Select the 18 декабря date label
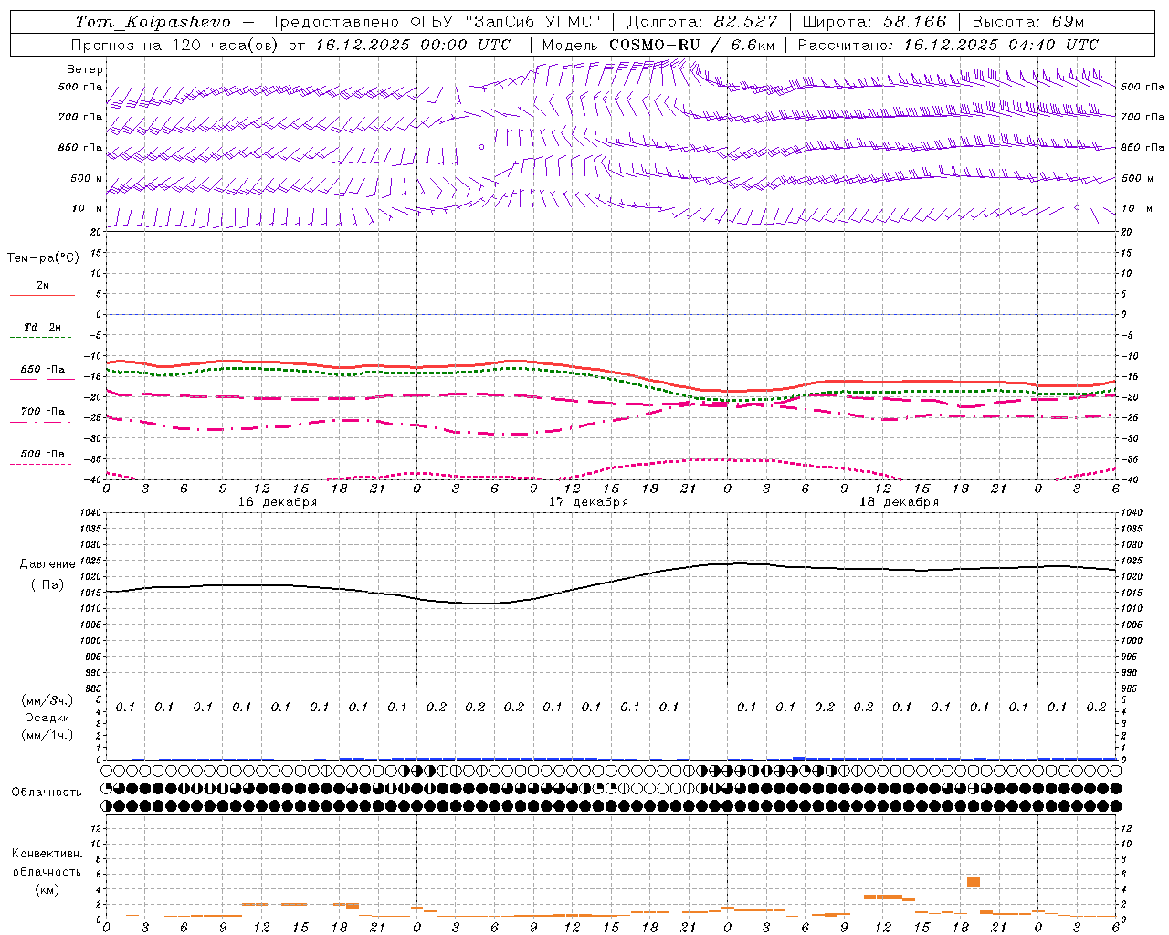Image resolution: width=1169 pixels, height=935 pixels. 899,502
